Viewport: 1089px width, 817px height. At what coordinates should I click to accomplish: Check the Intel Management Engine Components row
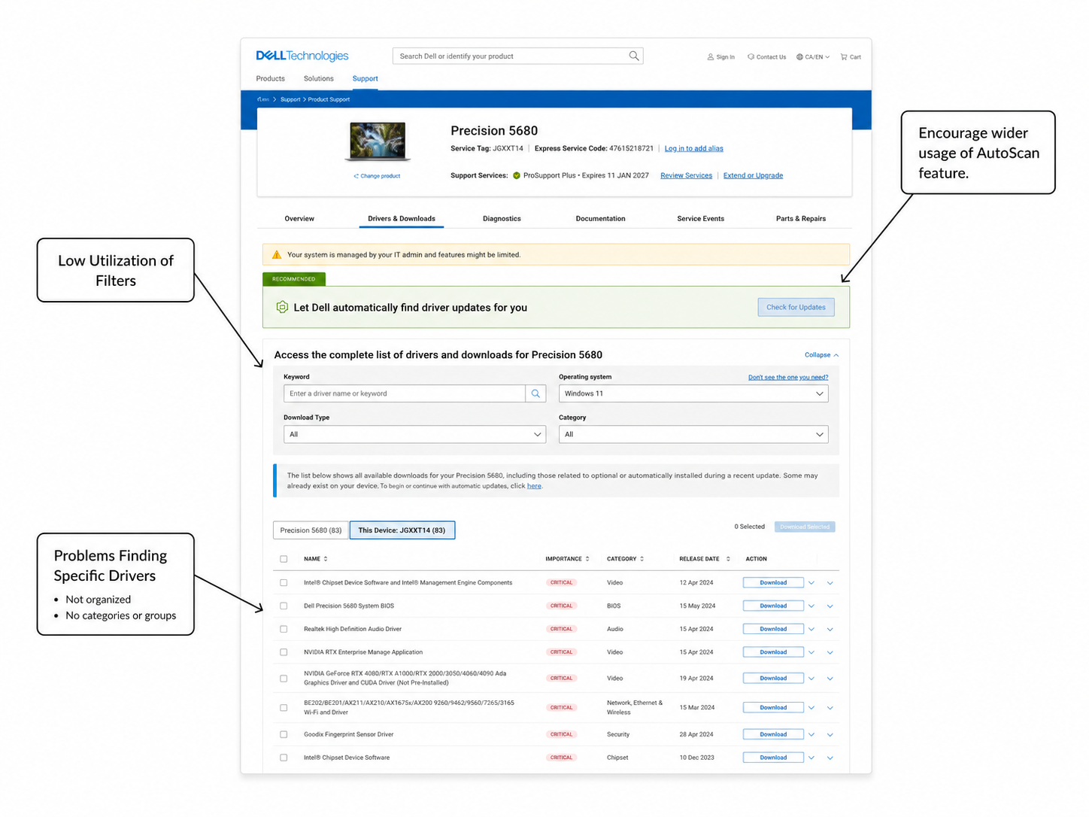pyautogui.click(x=284, y=582)
